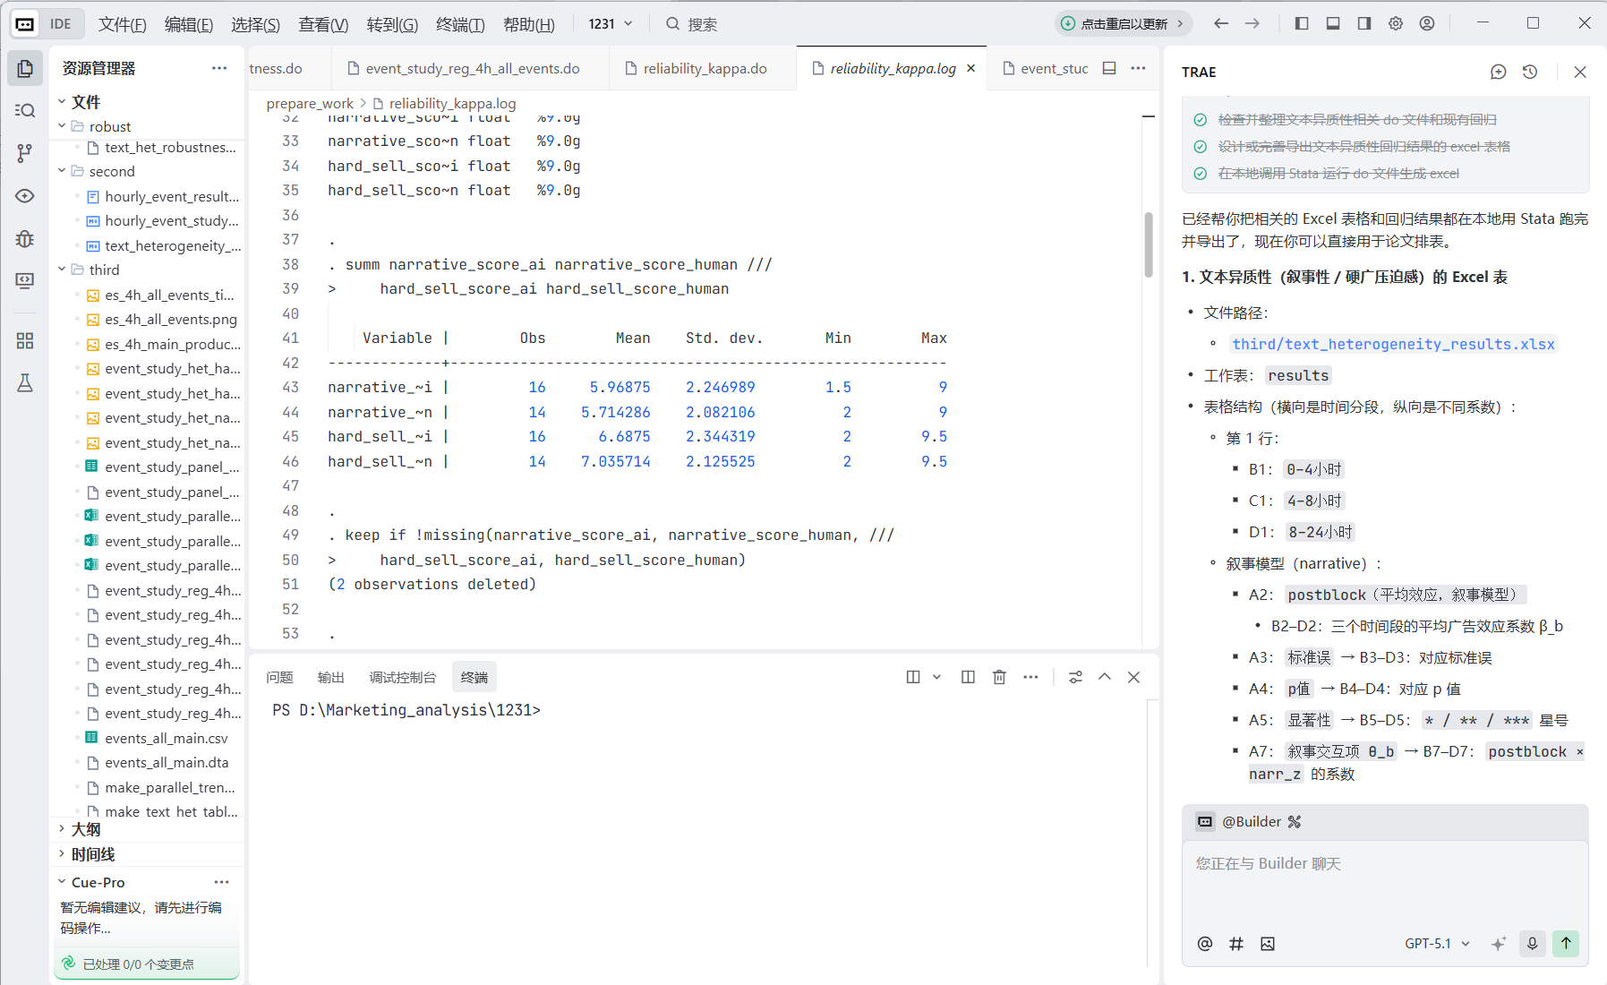Viewport: 1607px width, 985px height.
Task: Click the trash icon to kill terminal
Action: [x=1000, y=677]
